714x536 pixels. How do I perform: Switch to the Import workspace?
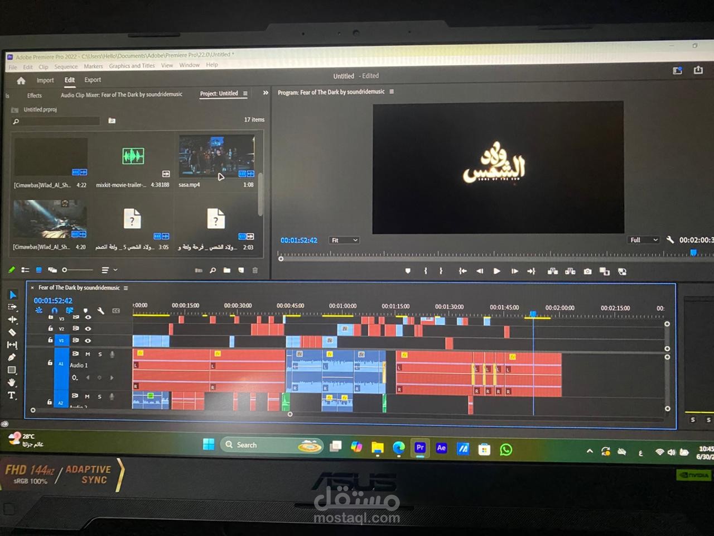(x=45, y=80)
